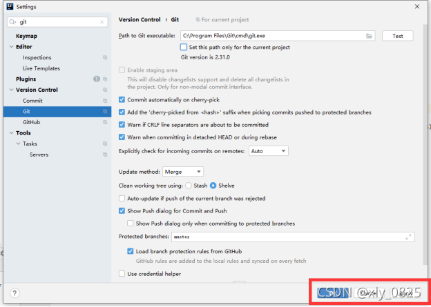431x307 pixels.
Task: Click the project-level icon on the selected Git row
Action: 105,112
